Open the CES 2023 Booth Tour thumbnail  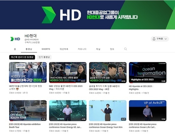tap(28, 111)
